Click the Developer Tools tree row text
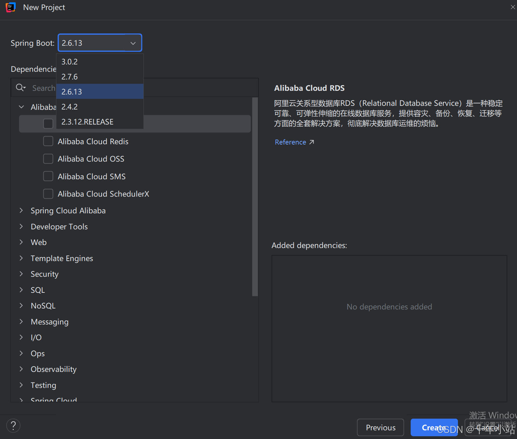The height and width of the screenshot is (439, 517). pos(59,227)
